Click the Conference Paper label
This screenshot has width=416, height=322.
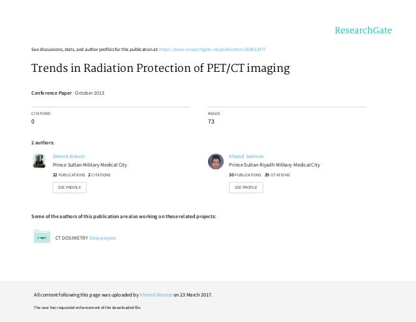pyautogui.click(x=52, y=93)
